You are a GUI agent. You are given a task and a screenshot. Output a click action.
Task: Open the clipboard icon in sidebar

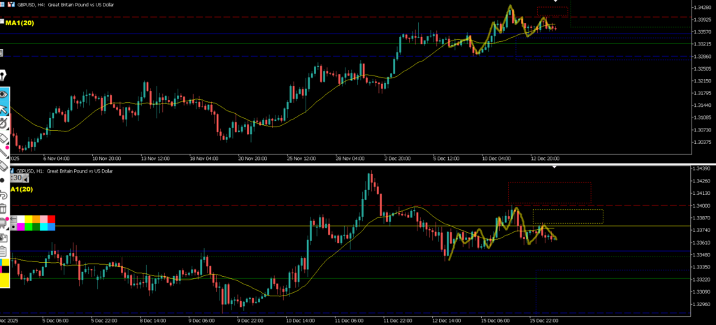point(3,250)
